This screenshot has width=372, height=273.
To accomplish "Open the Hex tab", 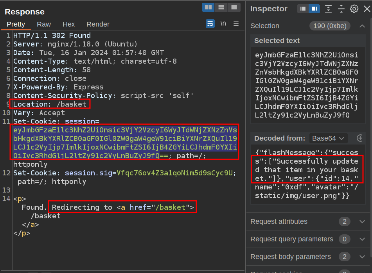I will pos(68,24).
